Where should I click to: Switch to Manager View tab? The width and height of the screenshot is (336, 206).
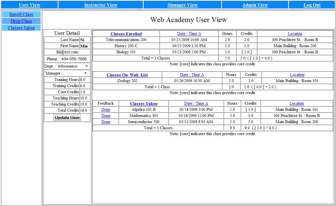coord(182,5)
